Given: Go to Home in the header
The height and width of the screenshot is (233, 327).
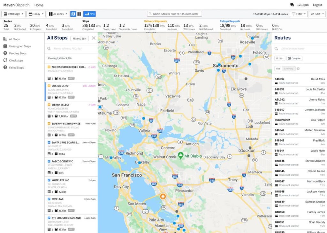Looking at the screenshot, I should [x=39, y=5].
